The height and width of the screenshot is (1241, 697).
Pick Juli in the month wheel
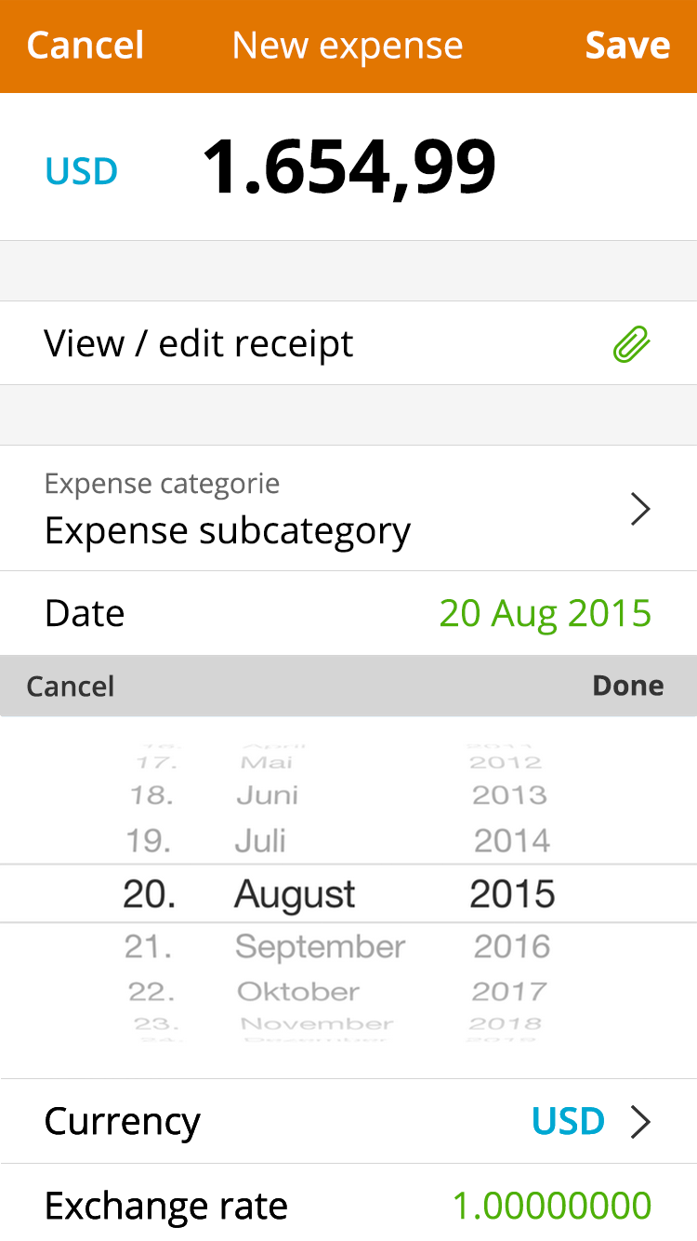pyautogui.click(x=260, y=841)
